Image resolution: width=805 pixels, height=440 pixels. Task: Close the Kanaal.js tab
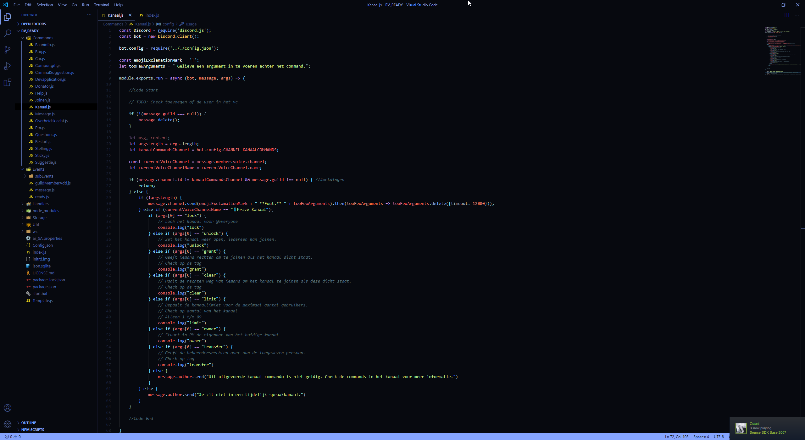tap(130, 15)
